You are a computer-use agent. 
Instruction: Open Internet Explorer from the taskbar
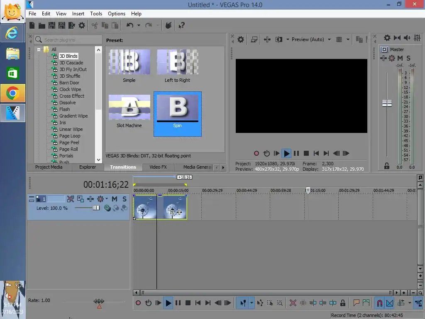pyautogui.click(x=13, y=33)
